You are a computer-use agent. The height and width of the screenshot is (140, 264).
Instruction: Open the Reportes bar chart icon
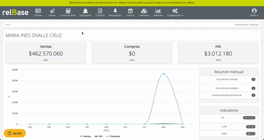[x=158, y=11]
